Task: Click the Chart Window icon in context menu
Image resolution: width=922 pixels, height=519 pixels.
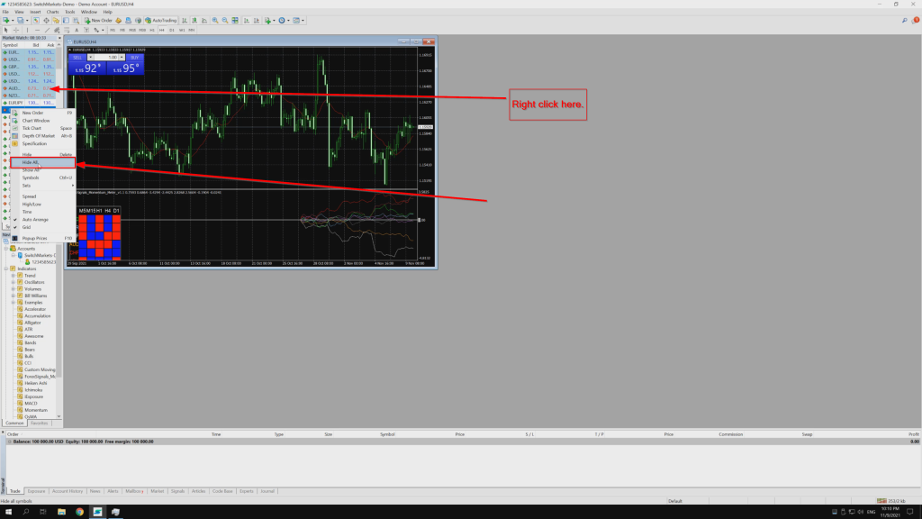Action: (x=32, y=121)
